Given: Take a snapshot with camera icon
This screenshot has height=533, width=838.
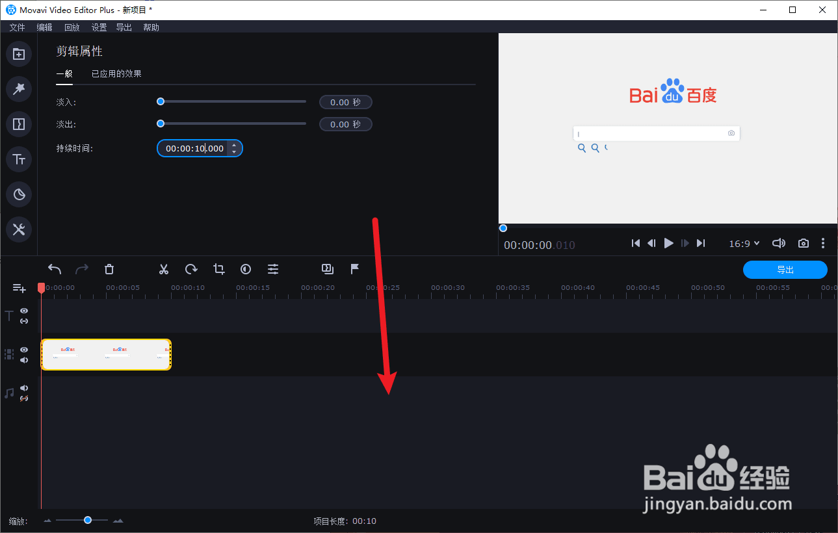Looking at the screenshot, I should [804, 243].
